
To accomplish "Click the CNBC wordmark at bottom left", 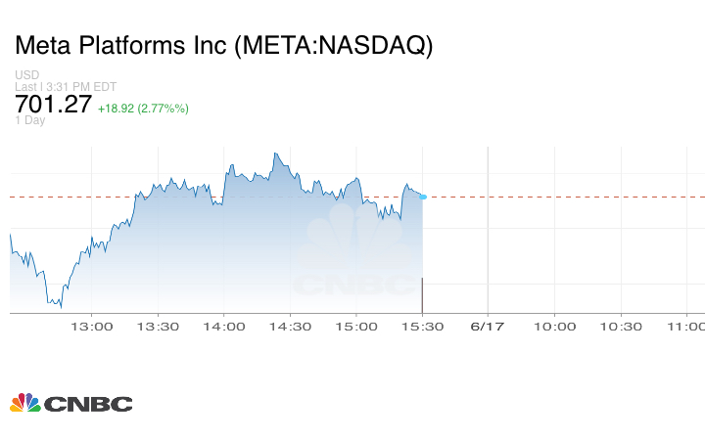I will pyautogui.click(x=87, y=404).
